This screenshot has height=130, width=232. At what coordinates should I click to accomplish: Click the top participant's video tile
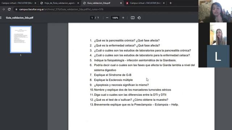pyautogui.click(x=215, y=11)
